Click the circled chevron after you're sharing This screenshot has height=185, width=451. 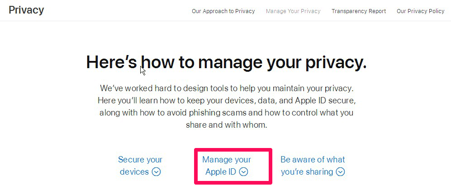coord(340,172)
